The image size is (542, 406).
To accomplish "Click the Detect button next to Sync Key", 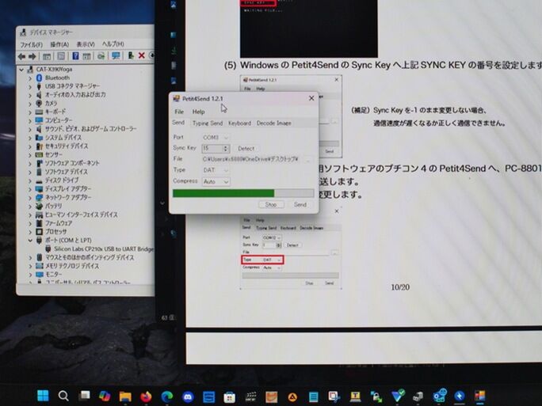I will [x=246, y=149].
